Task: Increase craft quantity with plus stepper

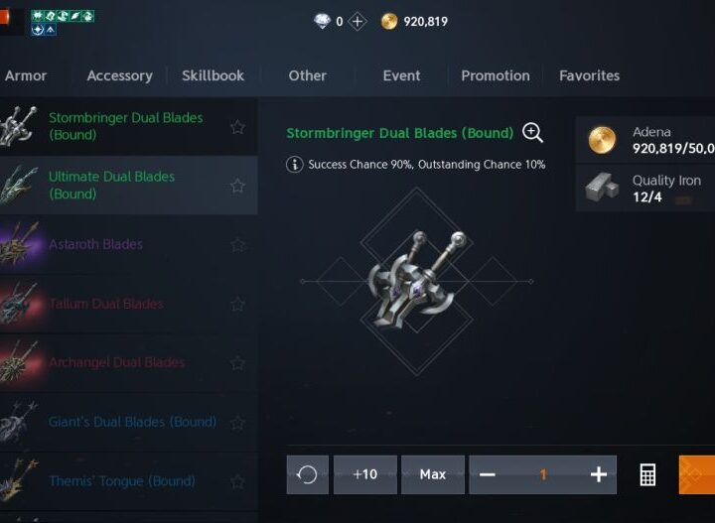Action: tap(598, 474)
